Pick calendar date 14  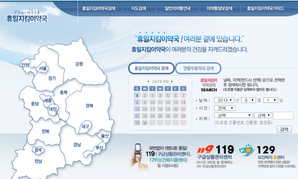point(183,103)
